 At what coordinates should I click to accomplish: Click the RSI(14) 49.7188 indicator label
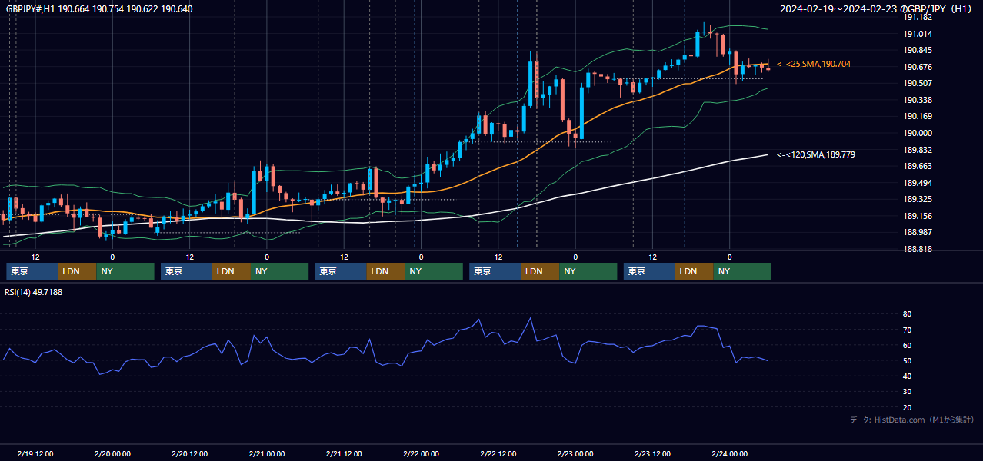pyautogui.click(x=34, y=292)
